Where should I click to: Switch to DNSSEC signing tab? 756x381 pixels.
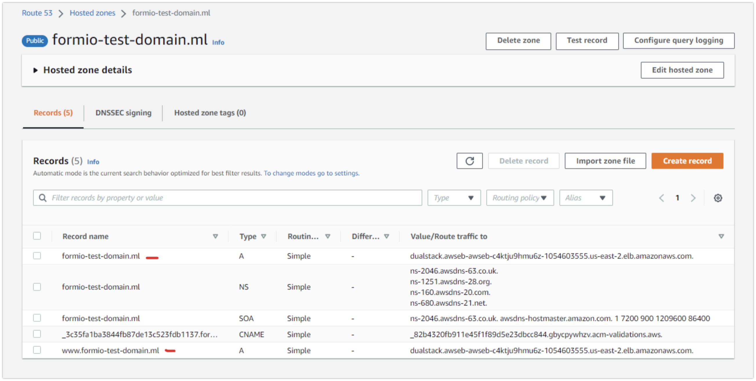coord(123,113)
